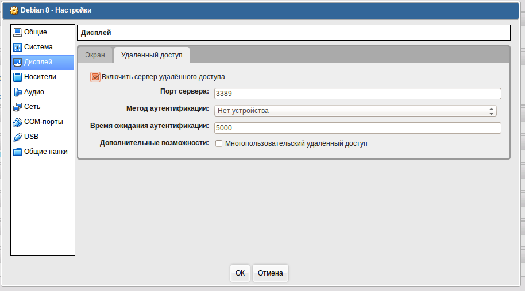Open the Носители storage icon
This screenshot has width=525, height=291.
[17, 77]
